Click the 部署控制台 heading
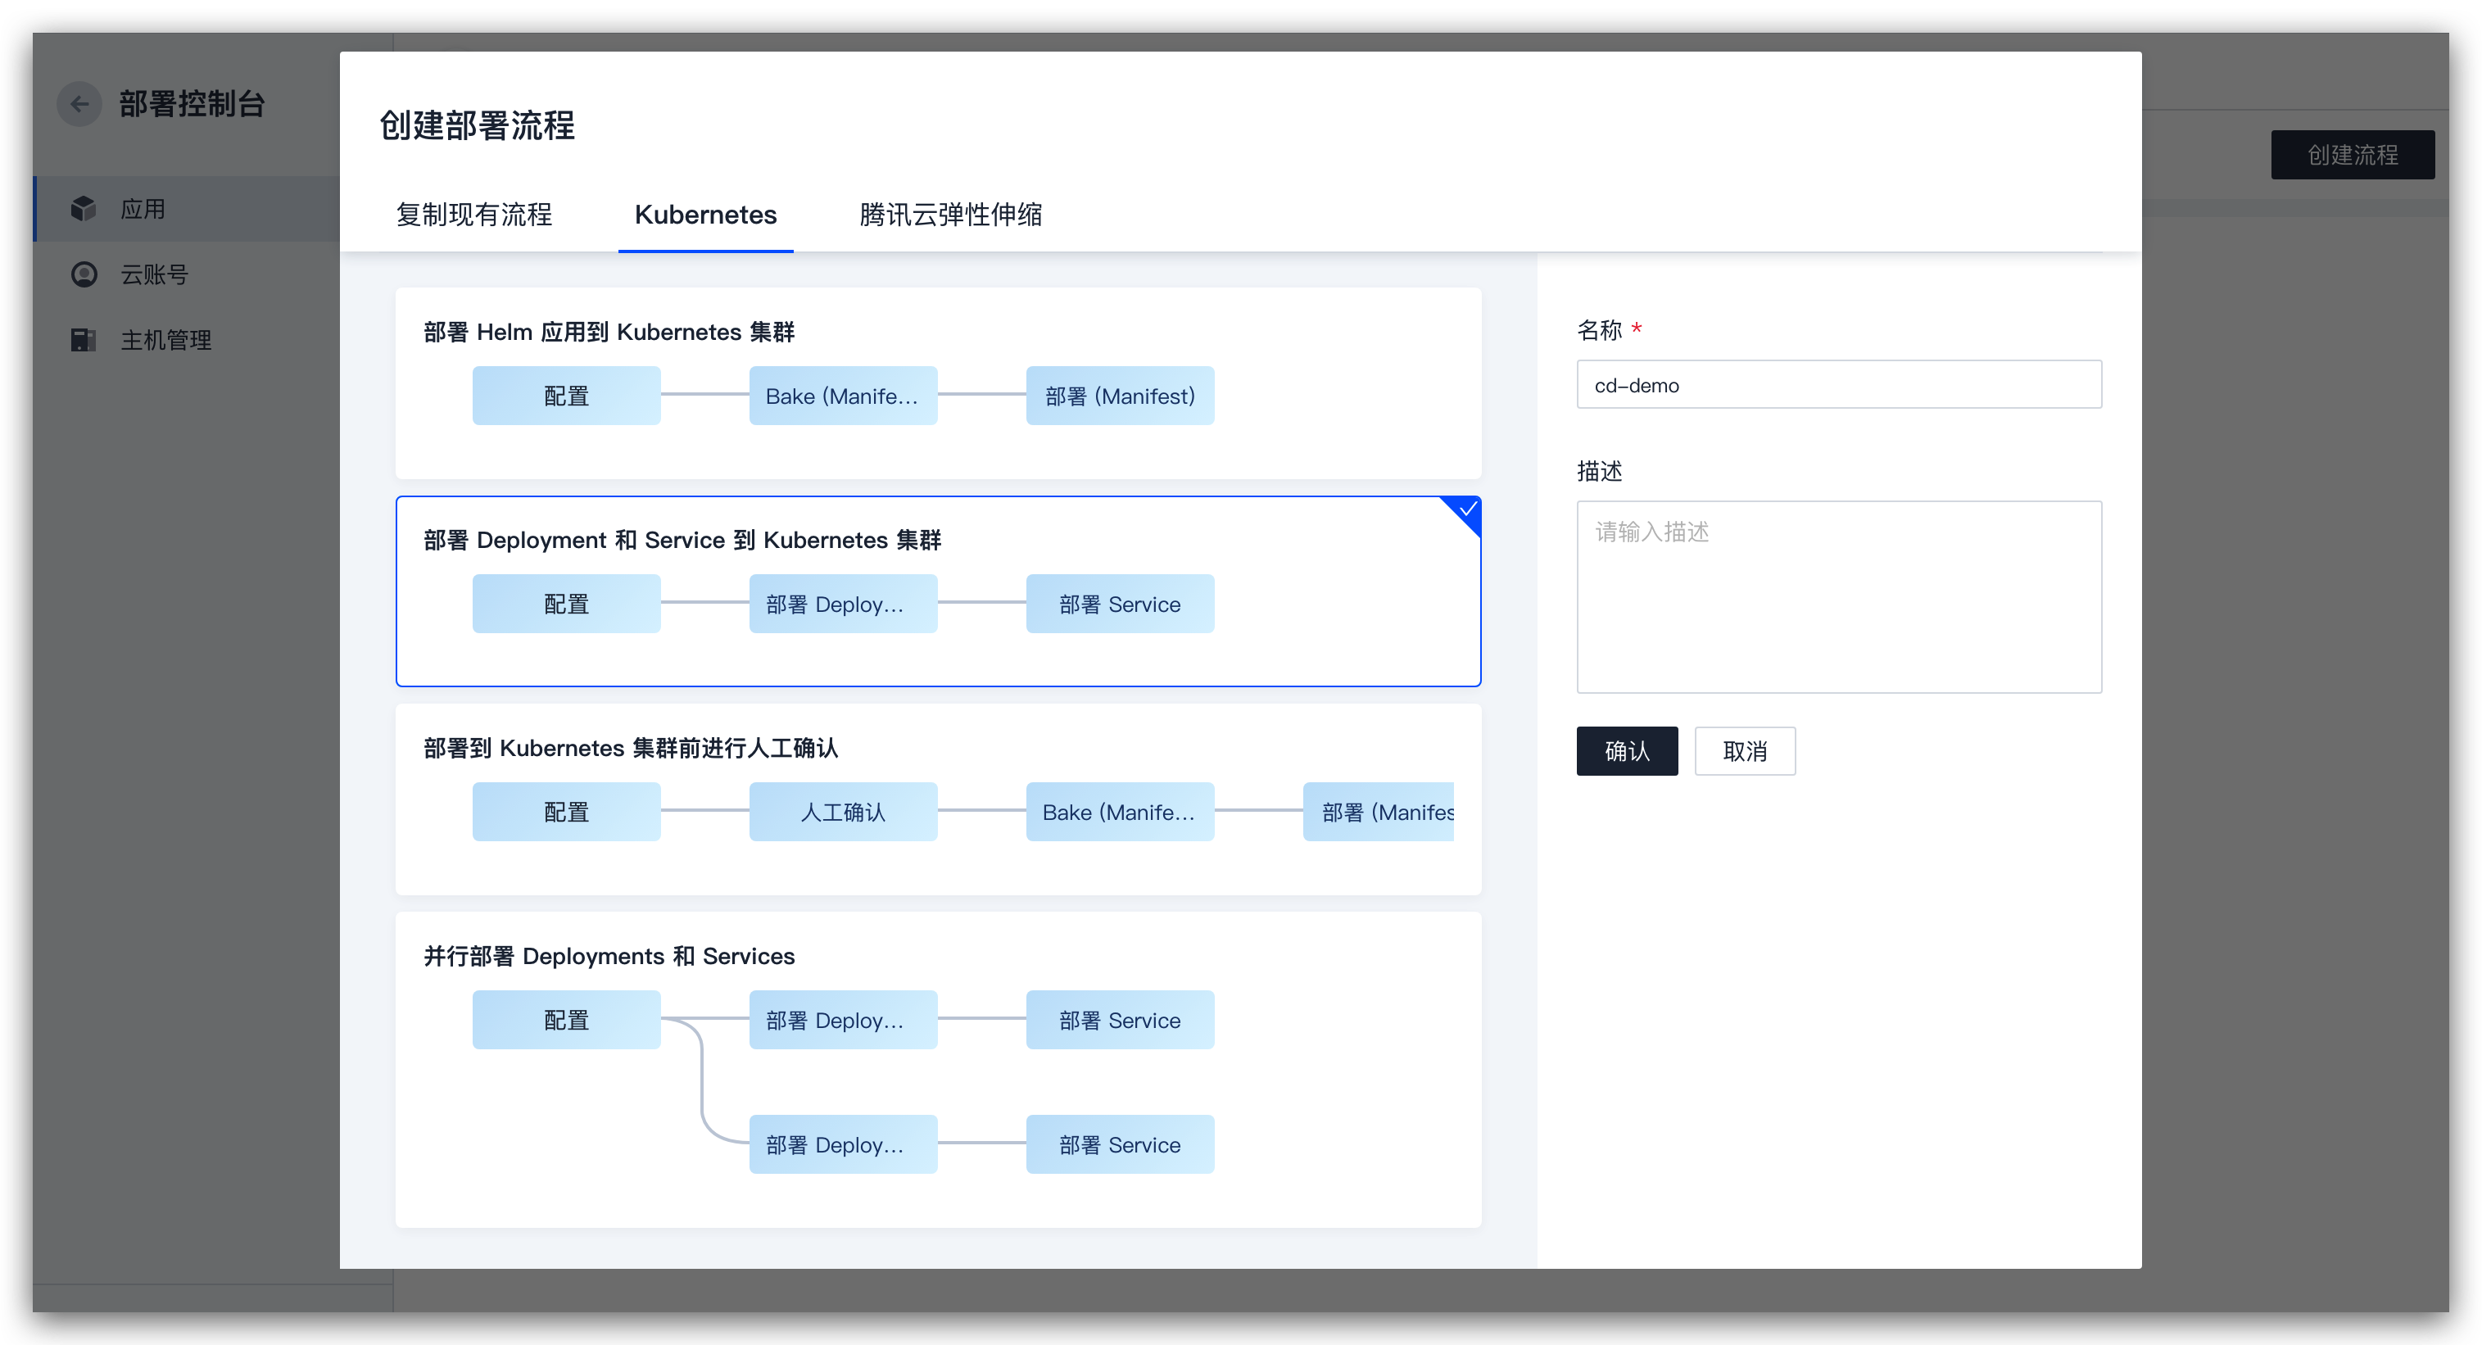This screenshot has width=2482, height=1345. [x=192, y=104]
